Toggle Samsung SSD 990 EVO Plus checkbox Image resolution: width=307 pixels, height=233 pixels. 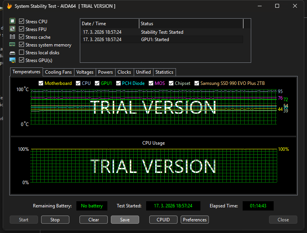tap(197, 83)
